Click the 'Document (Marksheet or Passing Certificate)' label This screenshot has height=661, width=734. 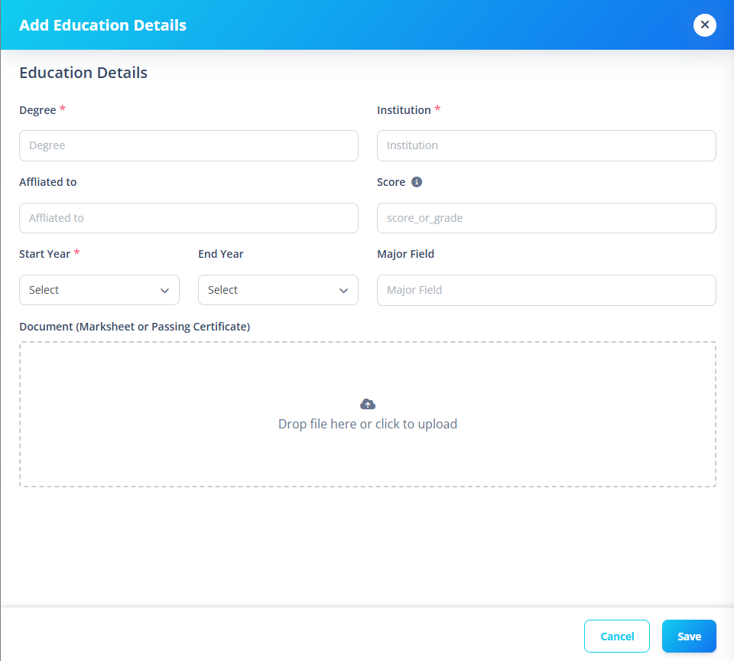pos(135,327)
